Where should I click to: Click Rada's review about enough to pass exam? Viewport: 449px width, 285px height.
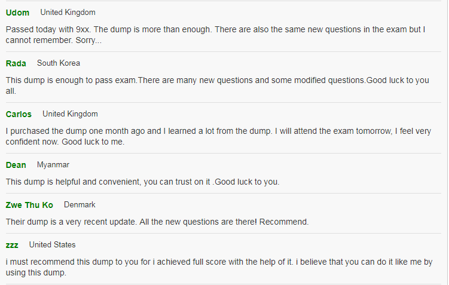[218, 85]
